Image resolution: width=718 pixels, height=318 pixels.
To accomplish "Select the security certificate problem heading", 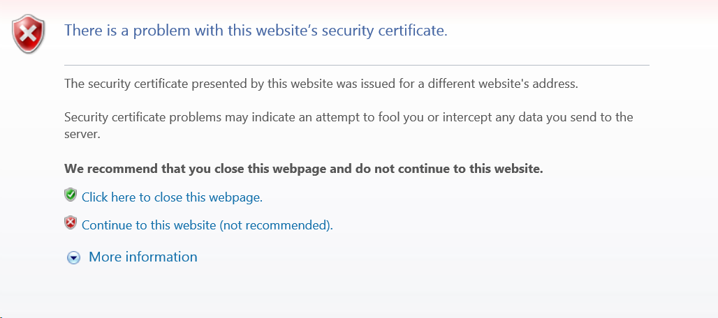I will pos(256,31).
